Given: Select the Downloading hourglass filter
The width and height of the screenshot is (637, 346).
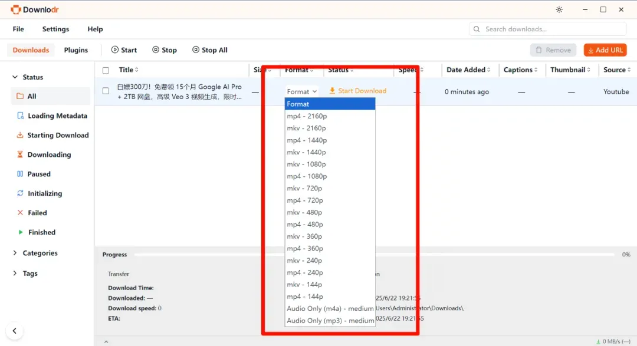Looking at the screenshot, I should tap(20, 154).
